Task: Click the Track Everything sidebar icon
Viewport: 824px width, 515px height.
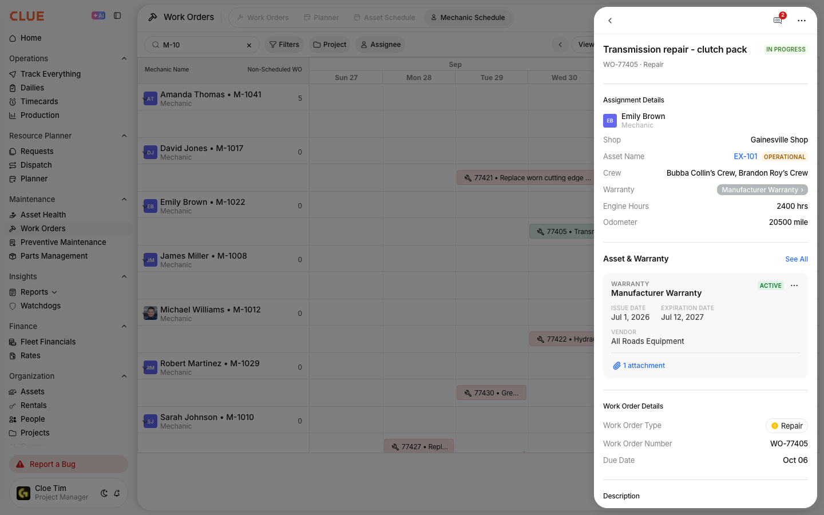Action: pos(13,74)
